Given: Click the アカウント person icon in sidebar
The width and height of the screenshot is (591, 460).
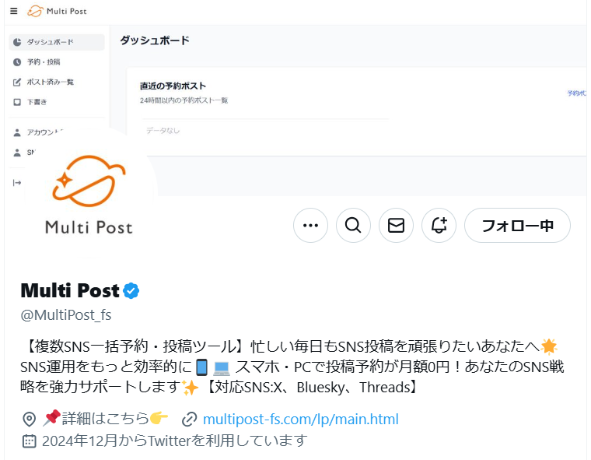Looking at the screenshot, I should coord(17,132).
